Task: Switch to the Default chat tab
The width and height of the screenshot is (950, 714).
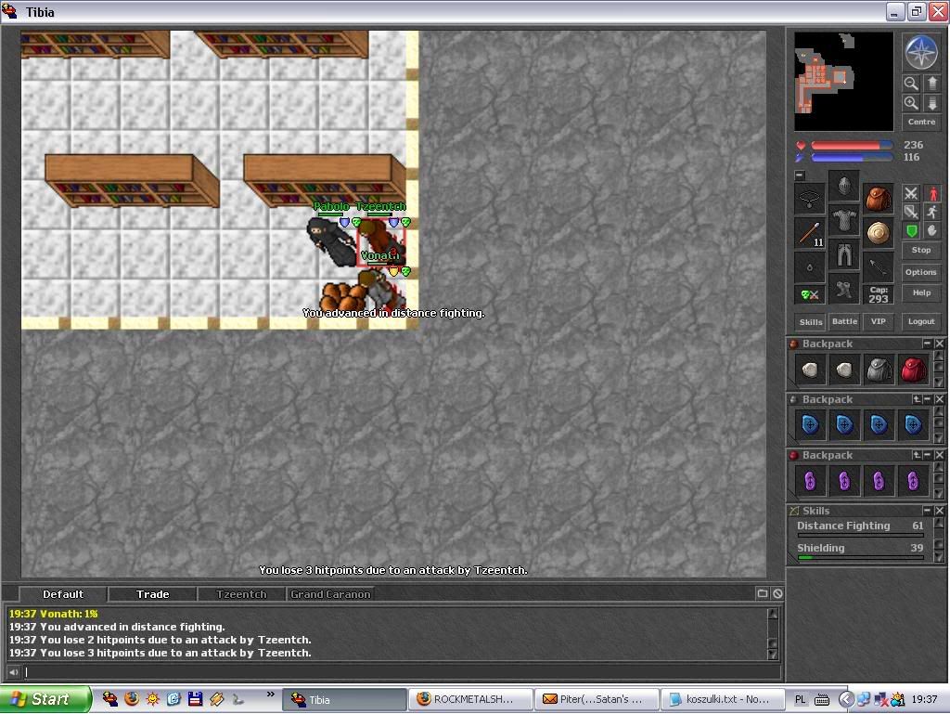Action: click(63, 594)
